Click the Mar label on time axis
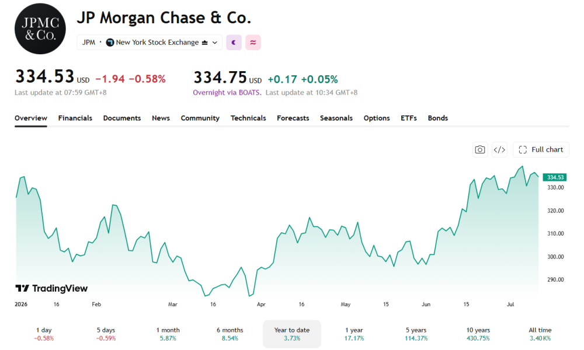 pos(173,304)
